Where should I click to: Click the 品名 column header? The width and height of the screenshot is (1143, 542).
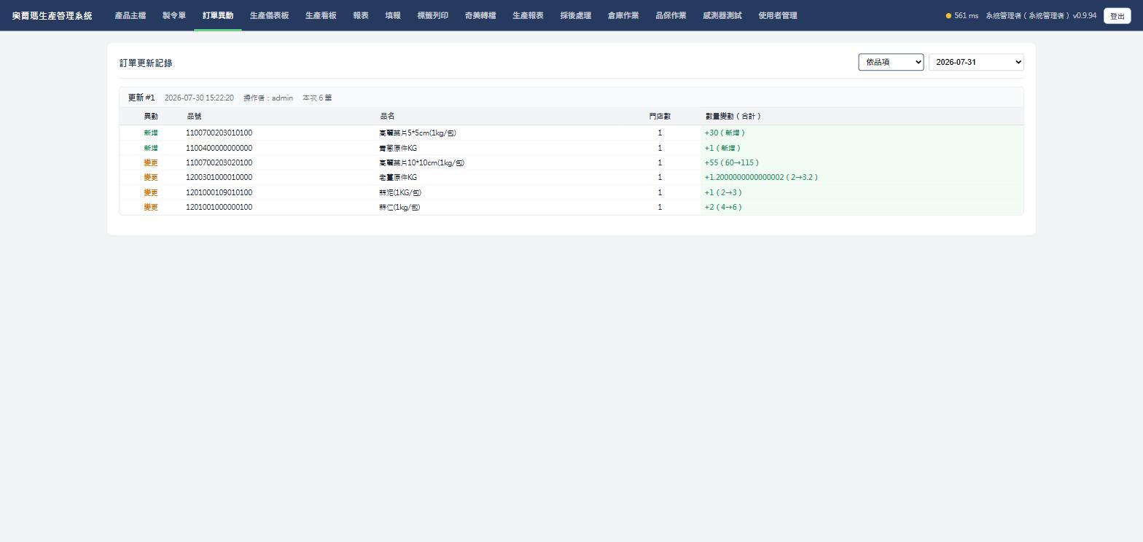tap(387, 117)
